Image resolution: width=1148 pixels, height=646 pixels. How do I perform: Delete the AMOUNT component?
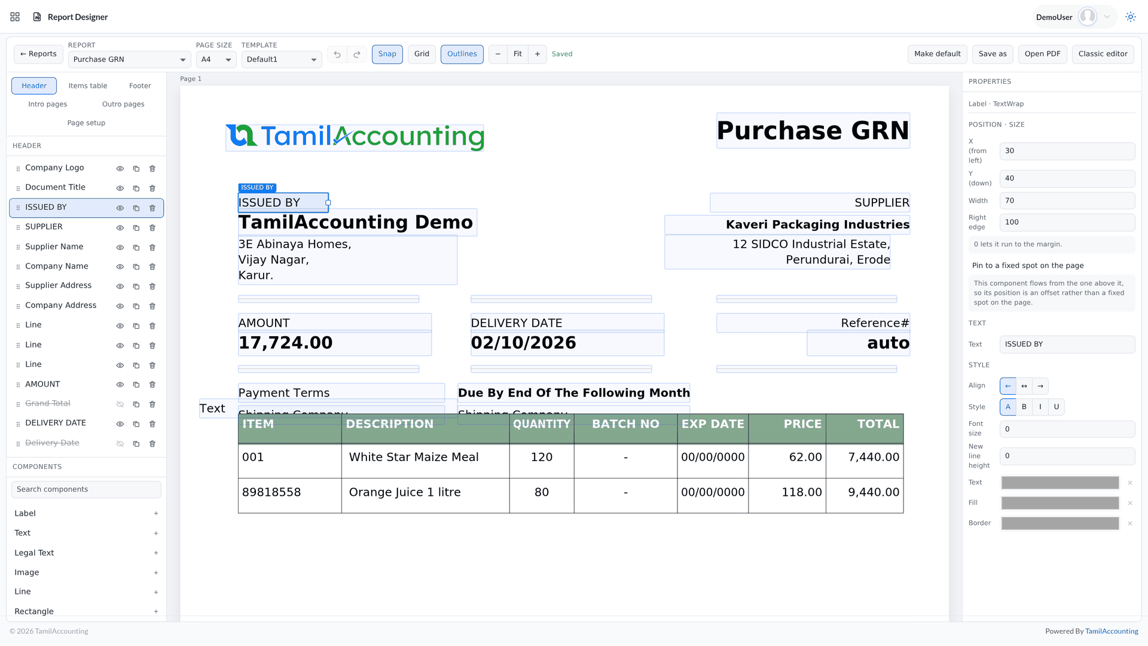(x=152, y=385)
